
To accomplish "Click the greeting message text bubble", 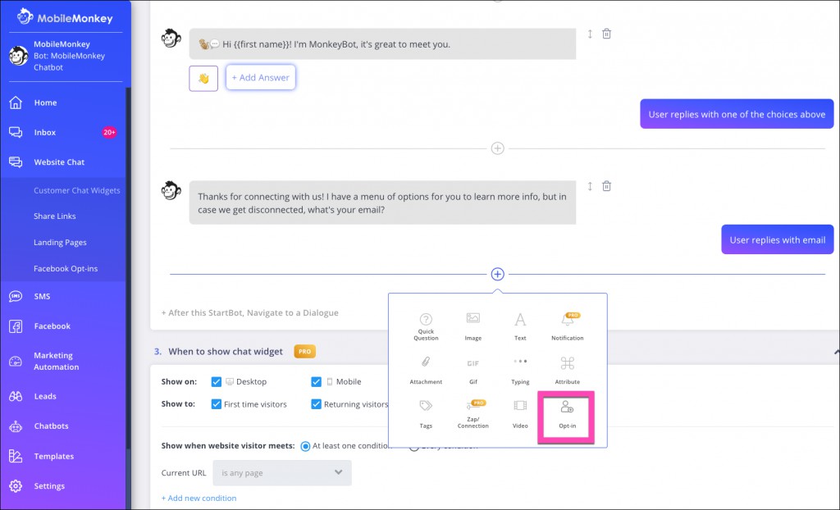I will pyautogui.click(x=382, y=44).
